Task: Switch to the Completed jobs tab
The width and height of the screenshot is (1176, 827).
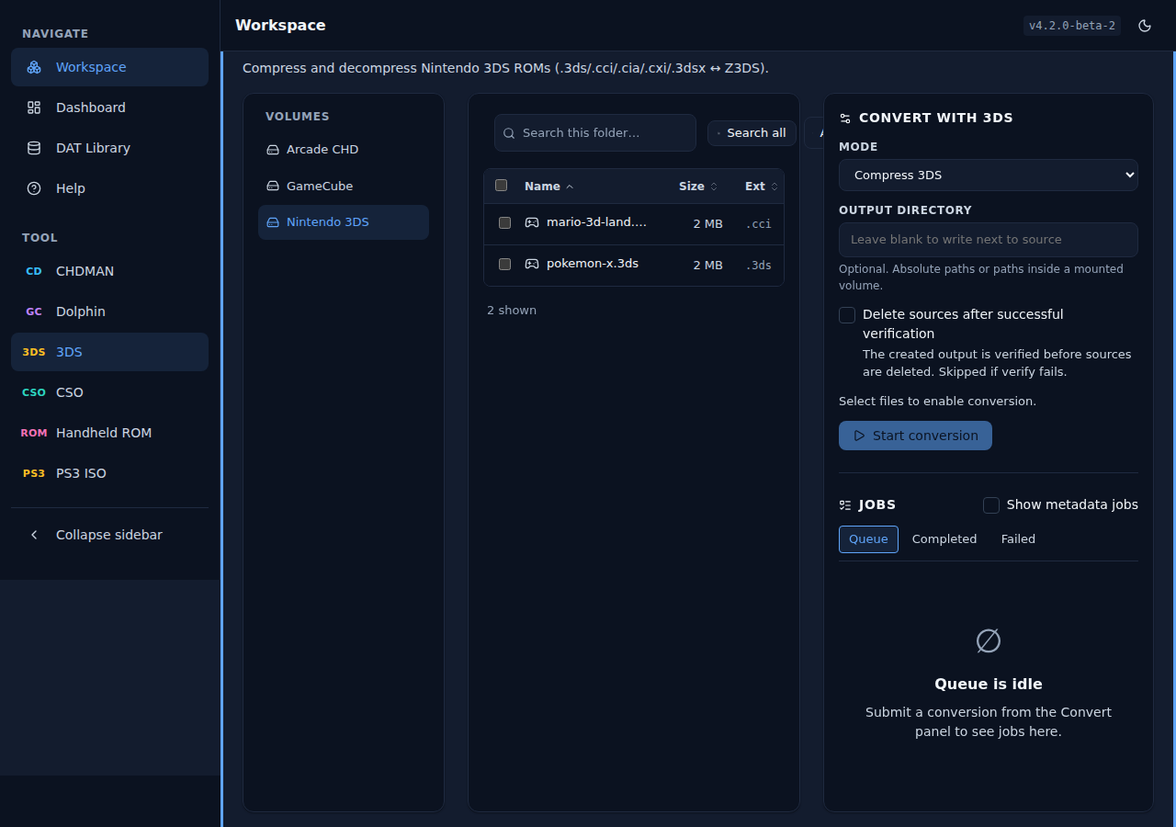Action: [944, 539]
